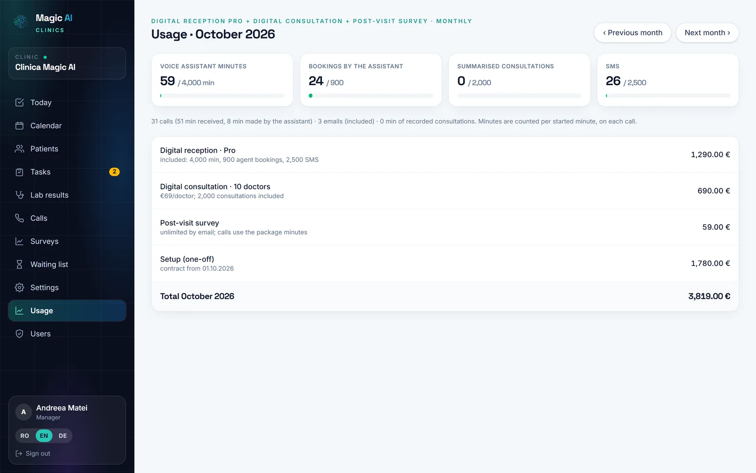Click the Waiting list hourglass icon
756x473 pixels.
pyautogui.click(x=19, y=264)
